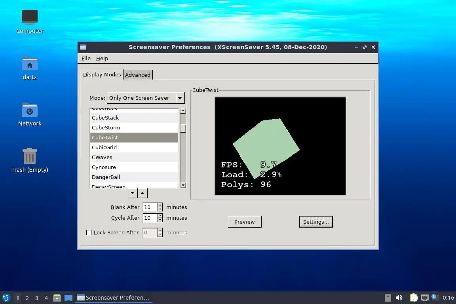
Task: Open the Mode dropdown arrow
Action: pyautogui.click(x=180, y=98)
